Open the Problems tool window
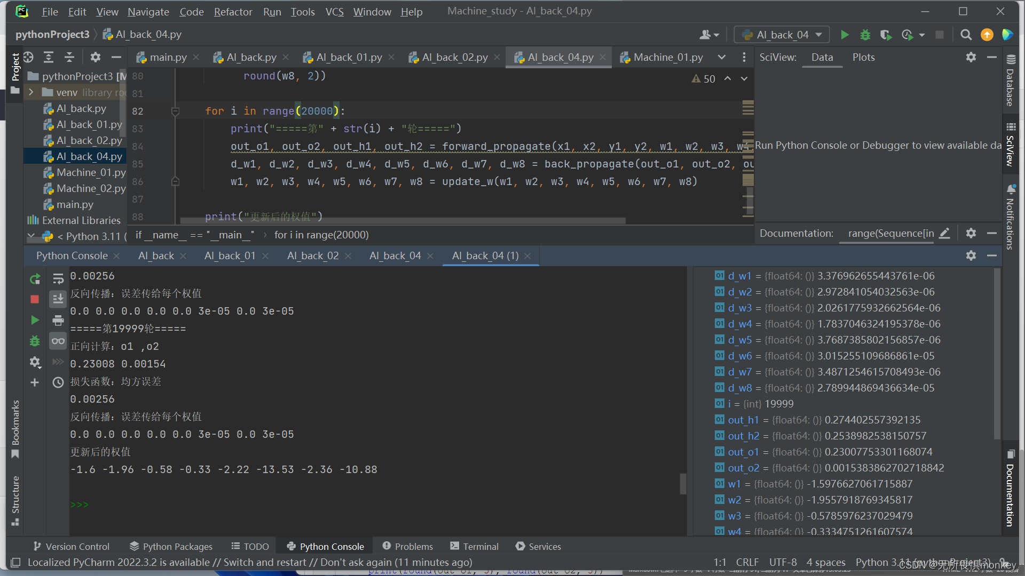1025x576 pixels. click(408, 546)
